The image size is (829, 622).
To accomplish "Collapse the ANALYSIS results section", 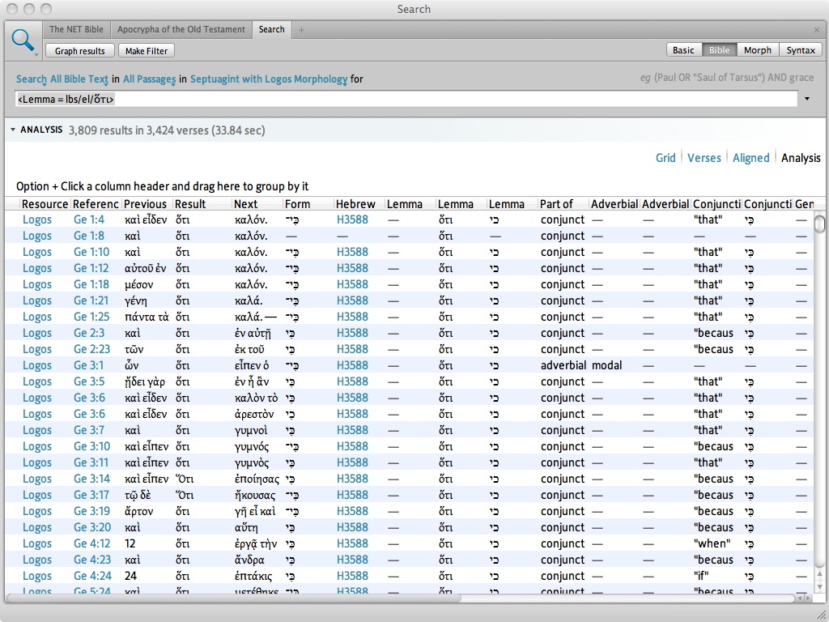I will tap(12, 130).
